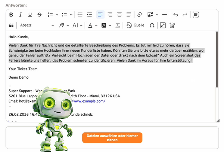Click the Dateien auswählen upload button
The height and width of the screenshot is (152, 224).
112,137
